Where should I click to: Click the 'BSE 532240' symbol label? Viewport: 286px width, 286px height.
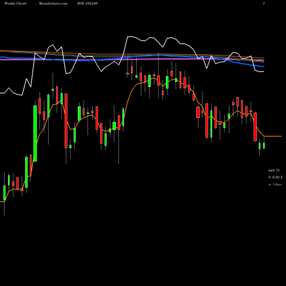coord(88,3)
